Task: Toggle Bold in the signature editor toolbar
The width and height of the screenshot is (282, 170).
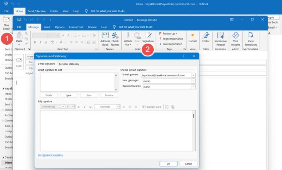Action: coord(79,107)
